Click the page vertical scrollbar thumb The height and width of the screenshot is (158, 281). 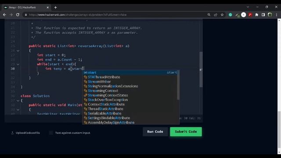[x=279, y=129]
